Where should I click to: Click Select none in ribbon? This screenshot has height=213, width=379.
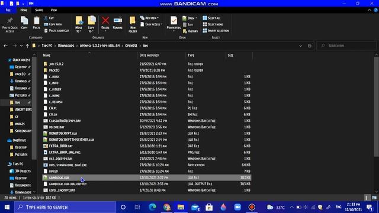tap(213, 24)
